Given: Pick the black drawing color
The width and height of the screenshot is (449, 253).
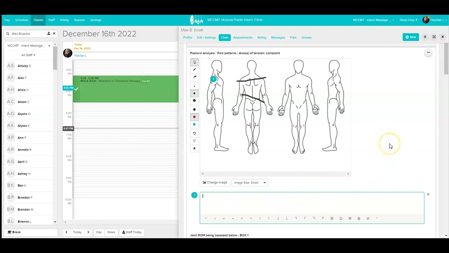Looking at the screenshot, I should (194, 110).
